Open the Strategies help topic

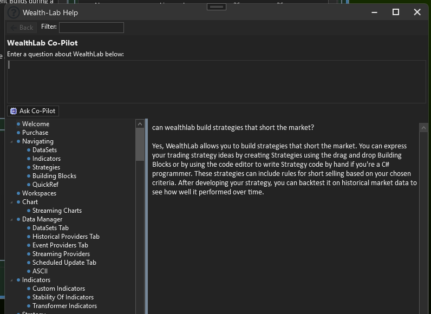[x=46, y=167]
